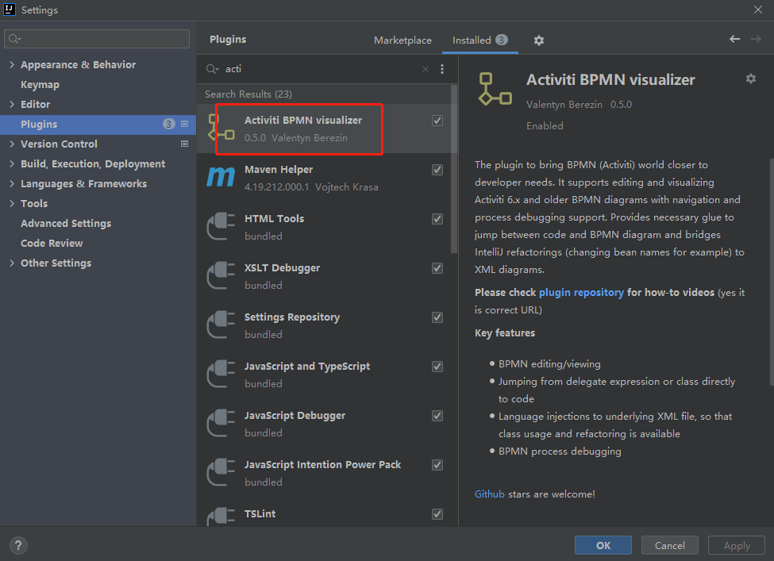The width and height of the screenshot is (774, 561).
Task: Open help with the question mark button
Action: (x=18, y=545)
